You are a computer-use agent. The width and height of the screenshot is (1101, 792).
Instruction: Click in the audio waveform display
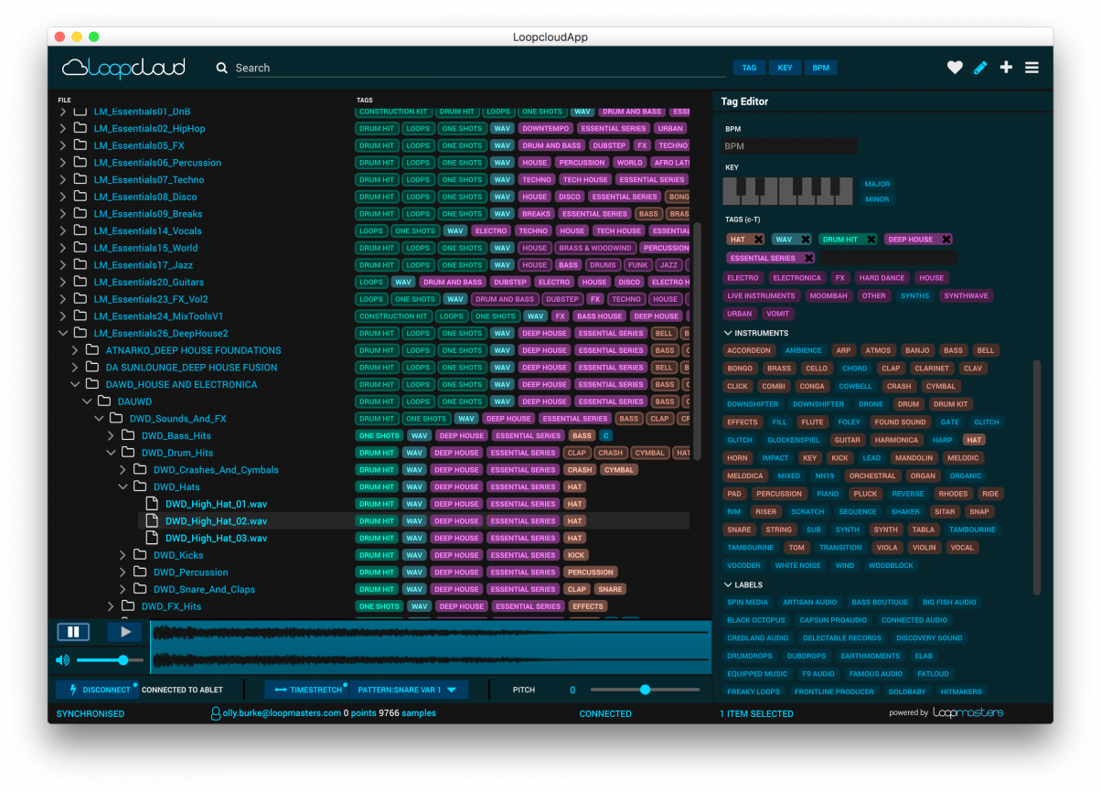pos(431,647)
